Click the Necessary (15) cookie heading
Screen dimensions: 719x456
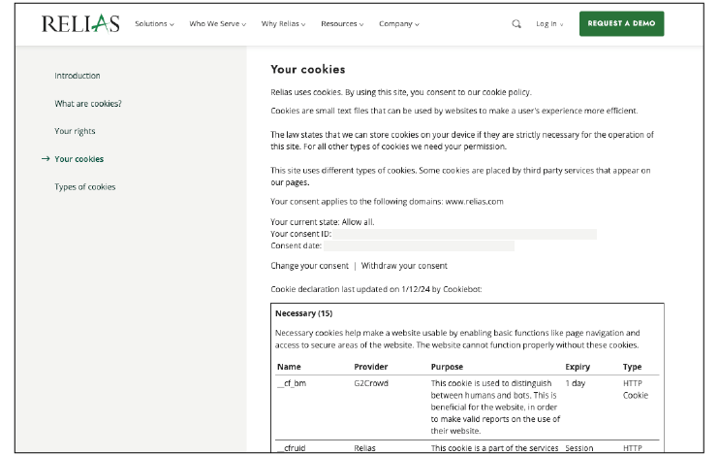pyautogui.click(x=303, y=313)
